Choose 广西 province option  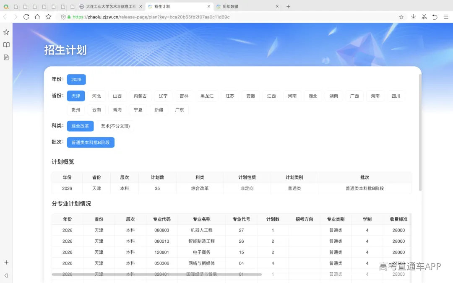tap(354, 96)
